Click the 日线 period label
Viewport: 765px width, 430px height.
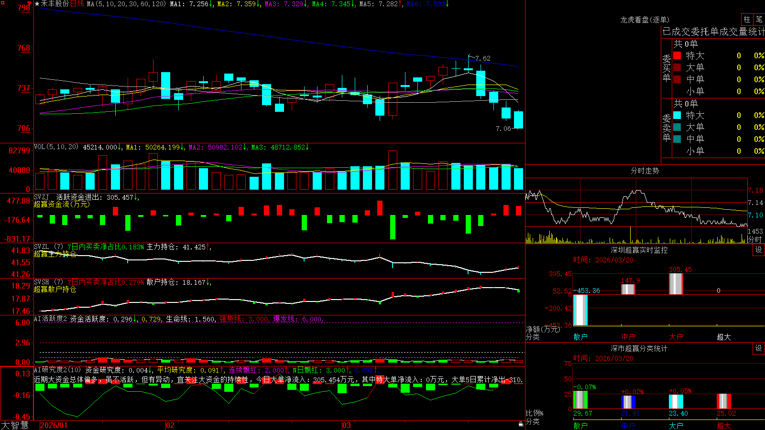pyautogui.click(x=77, y=4)
